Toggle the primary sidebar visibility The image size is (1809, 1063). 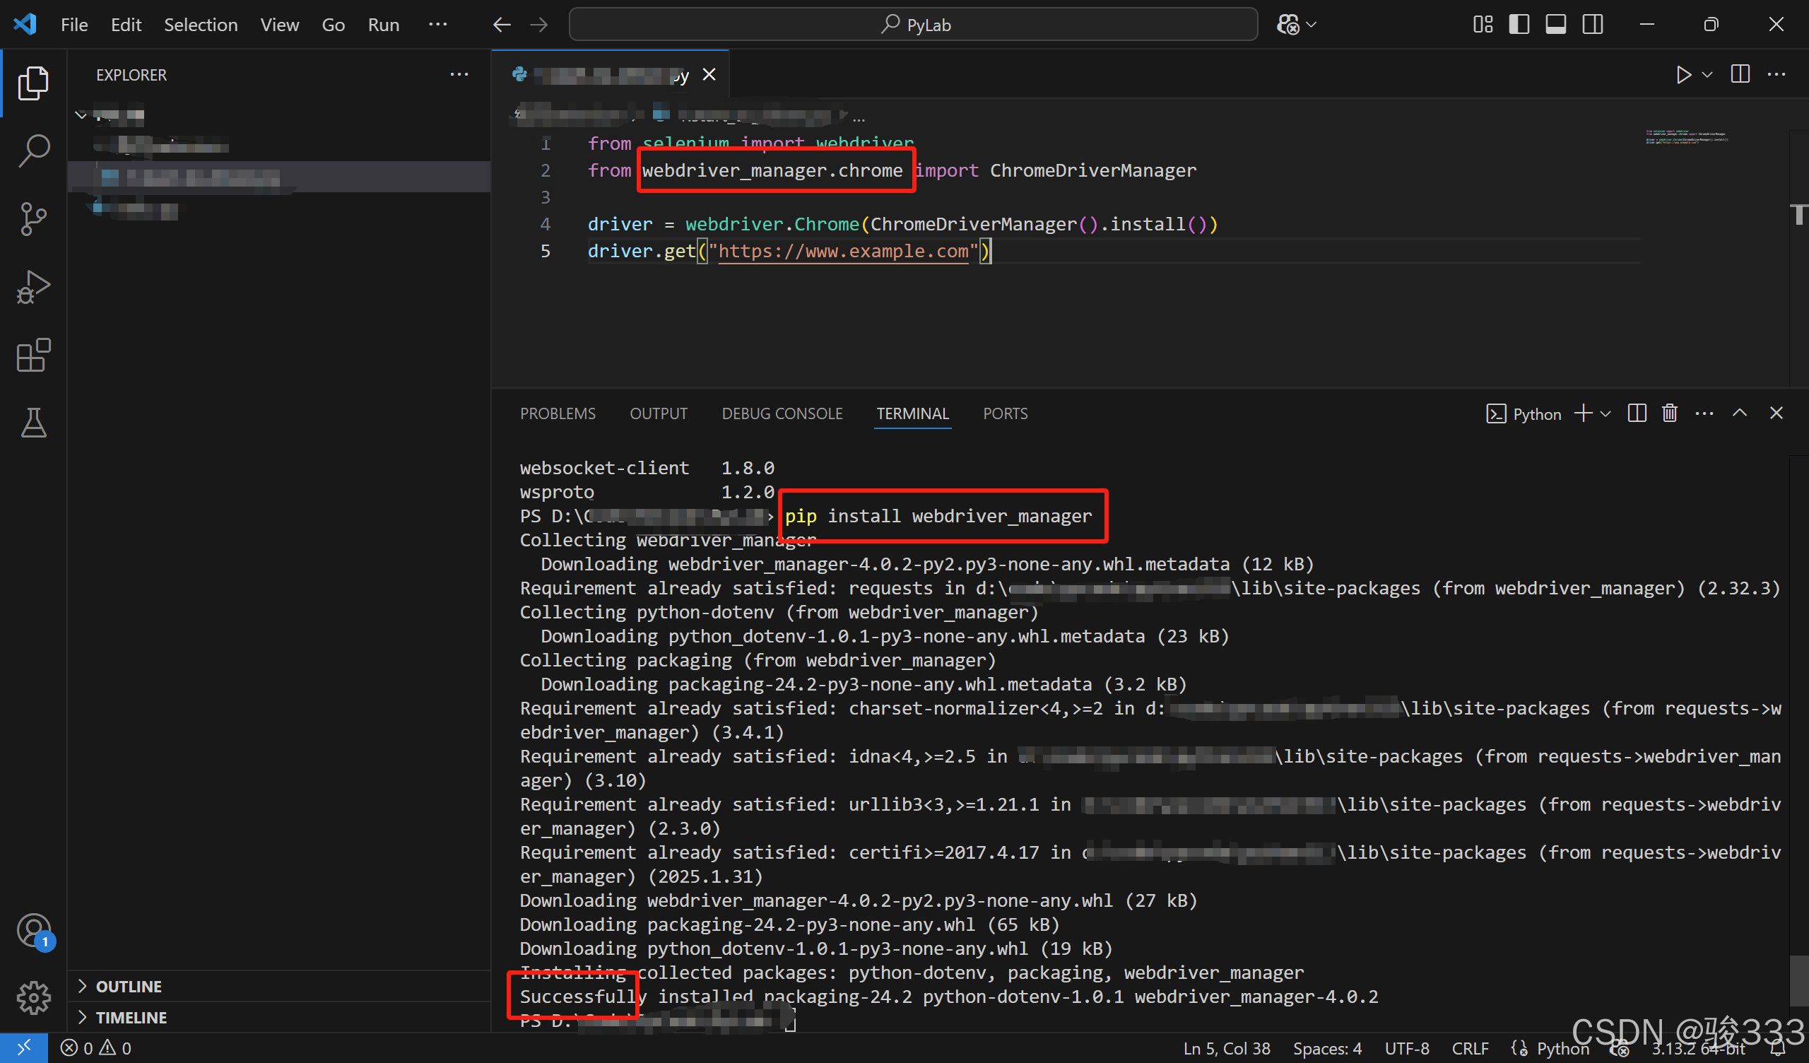[x=1519, y=24]
